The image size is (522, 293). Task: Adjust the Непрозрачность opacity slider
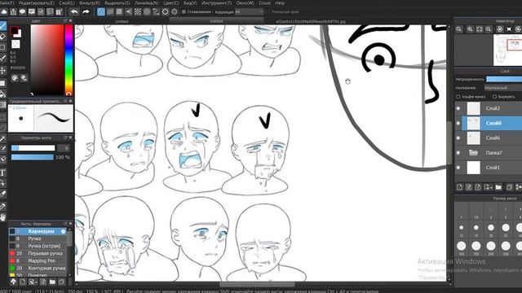tap(504, 80)
